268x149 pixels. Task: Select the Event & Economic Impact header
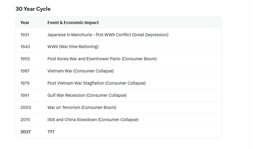tap(73, 23)
